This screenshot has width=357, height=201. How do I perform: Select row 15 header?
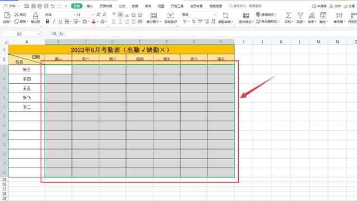coord(4,180)
